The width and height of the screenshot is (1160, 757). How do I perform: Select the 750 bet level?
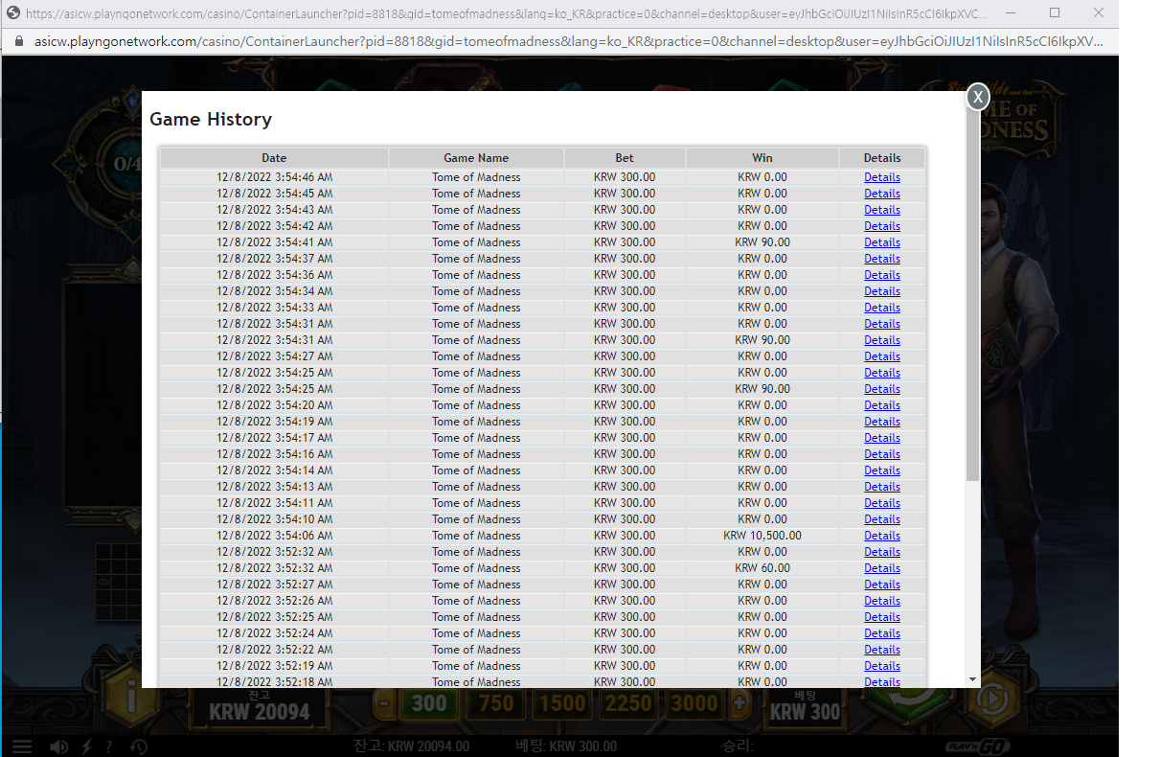click(x=495, y=703)
